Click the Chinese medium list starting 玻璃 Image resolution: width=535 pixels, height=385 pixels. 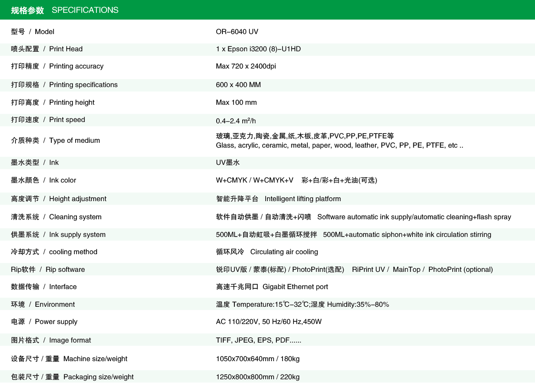[x=305, y=136]
